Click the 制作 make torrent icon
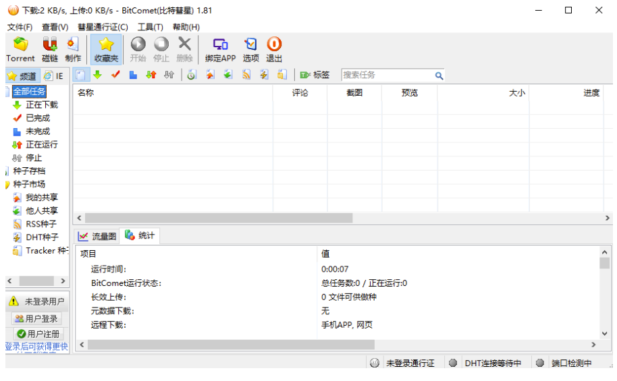 coord(73,49)
